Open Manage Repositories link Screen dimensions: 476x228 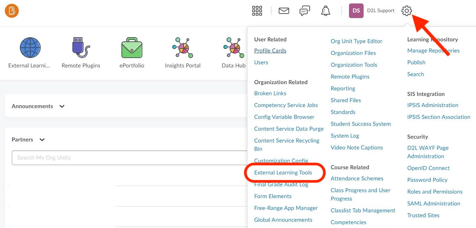tap(433, 51)
